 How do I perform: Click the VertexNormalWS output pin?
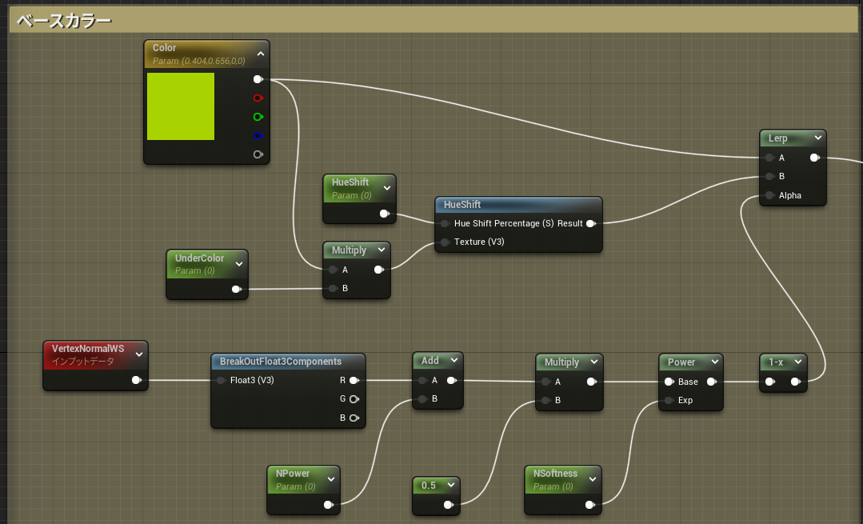[137, 380]
